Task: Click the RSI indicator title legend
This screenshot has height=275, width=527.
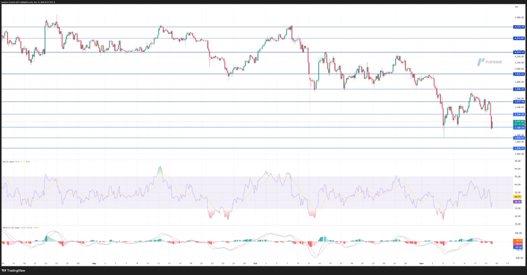Action: click(x=15, y=162)
